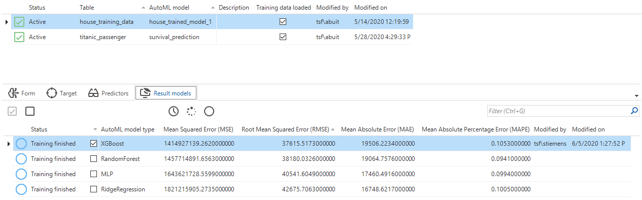Click the status circle icon of RandomForest row
The image size is (642, 200).
point(21,159)
